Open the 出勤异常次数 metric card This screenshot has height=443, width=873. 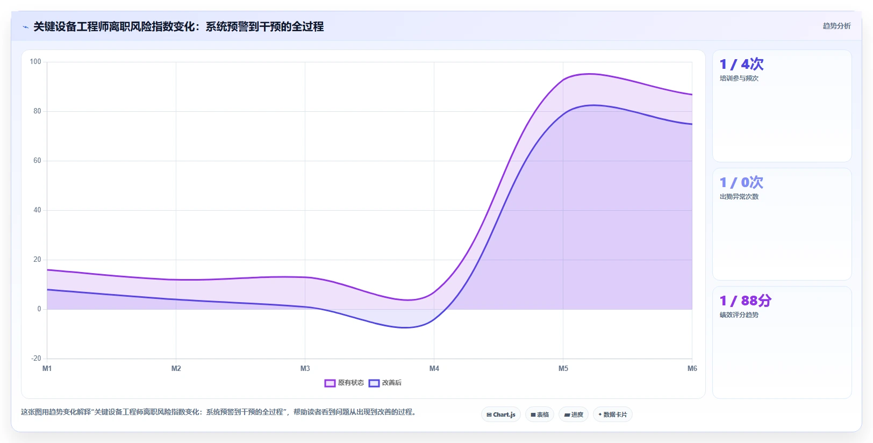pyautogui.click(x=782, y=224)
